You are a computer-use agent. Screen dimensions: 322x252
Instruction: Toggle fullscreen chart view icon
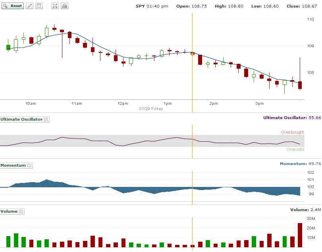coord(55,6)
